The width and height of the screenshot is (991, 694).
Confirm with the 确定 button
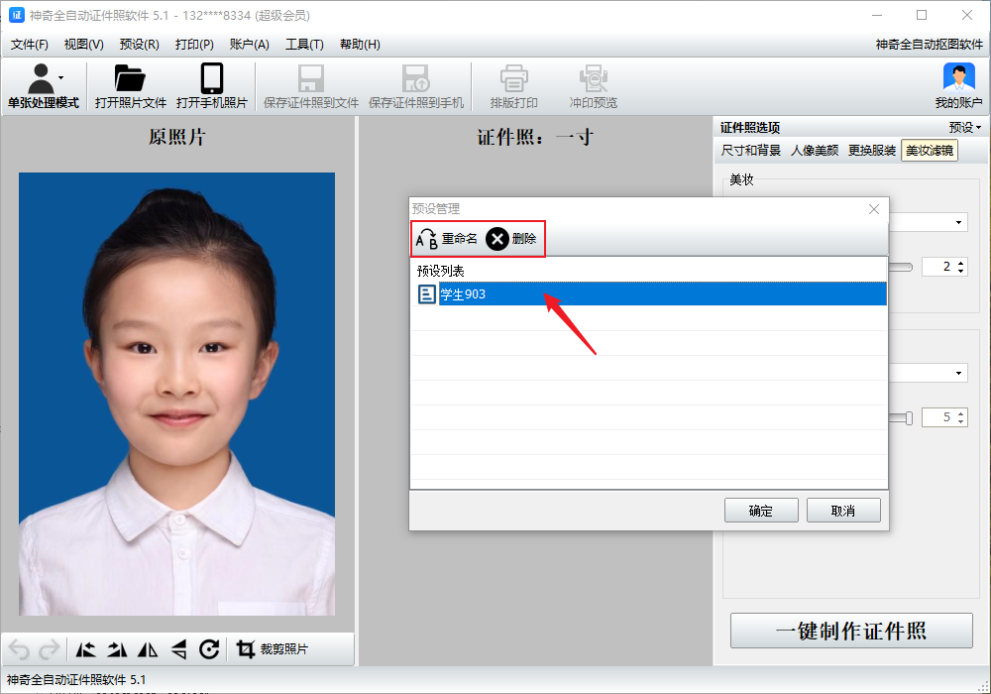pos(761,511)
